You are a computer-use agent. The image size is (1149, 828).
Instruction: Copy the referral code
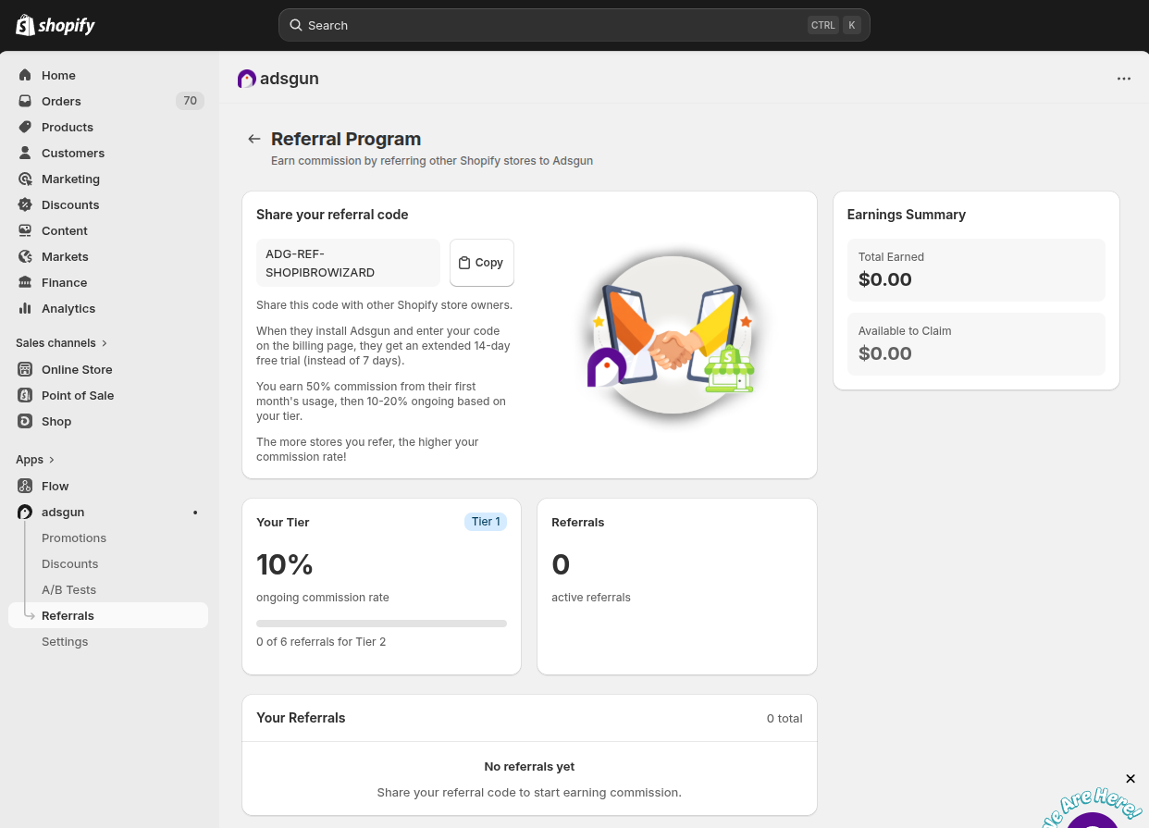(x=481, y=263)
